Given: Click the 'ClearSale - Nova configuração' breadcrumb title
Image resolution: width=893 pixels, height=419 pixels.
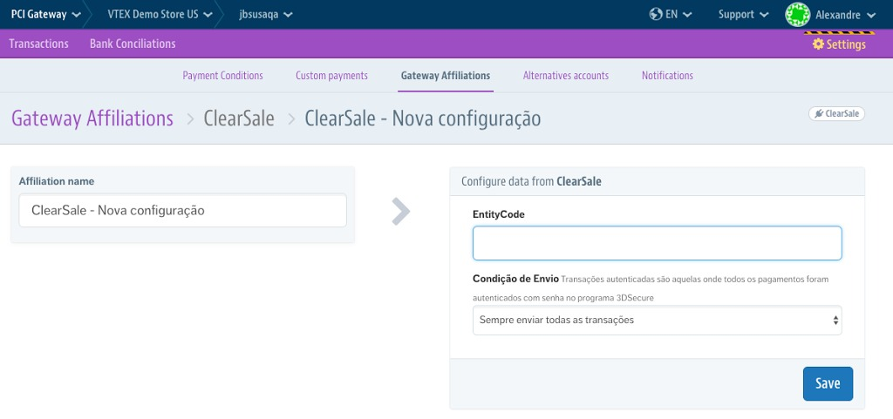Looking at the screenshot, I should [x=423, y=118].
